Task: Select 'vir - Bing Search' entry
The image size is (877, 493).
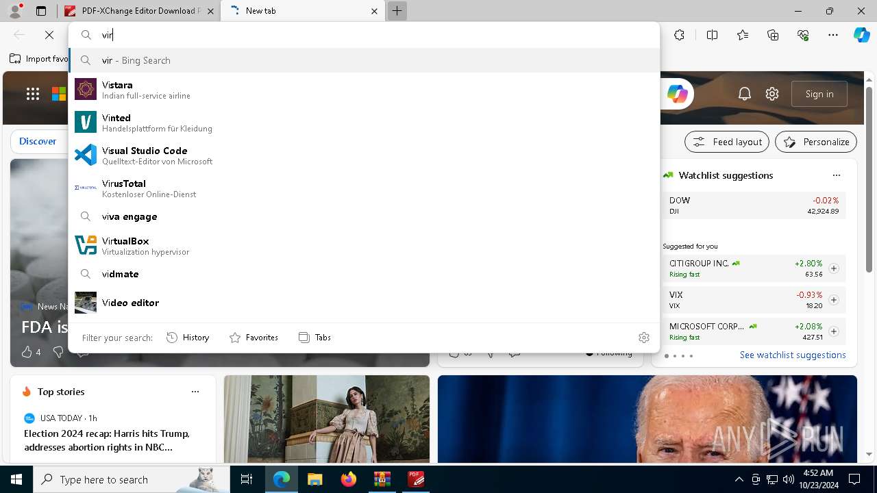Action: (x=364, y=60)
